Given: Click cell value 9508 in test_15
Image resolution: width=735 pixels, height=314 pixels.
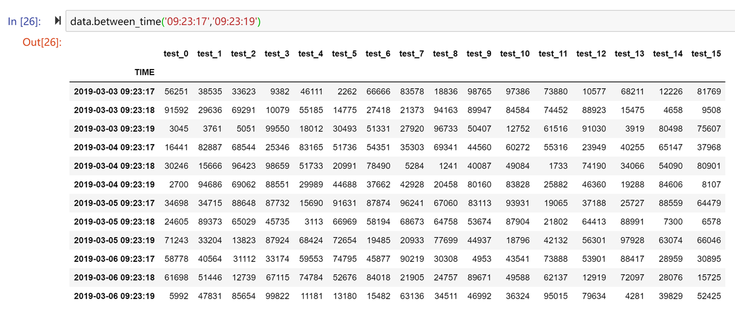Looking at the screenshot, I should coord(711,110).
